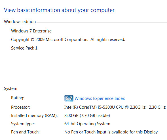
Task: Click the Service Pack 1 text
Action: point(24,48)
